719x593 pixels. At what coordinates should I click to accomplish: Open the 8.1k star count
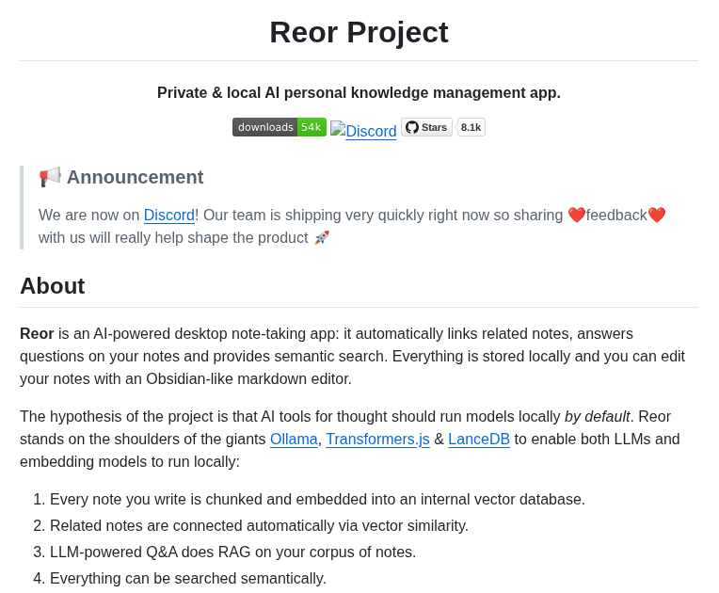[x=471, y=127]
